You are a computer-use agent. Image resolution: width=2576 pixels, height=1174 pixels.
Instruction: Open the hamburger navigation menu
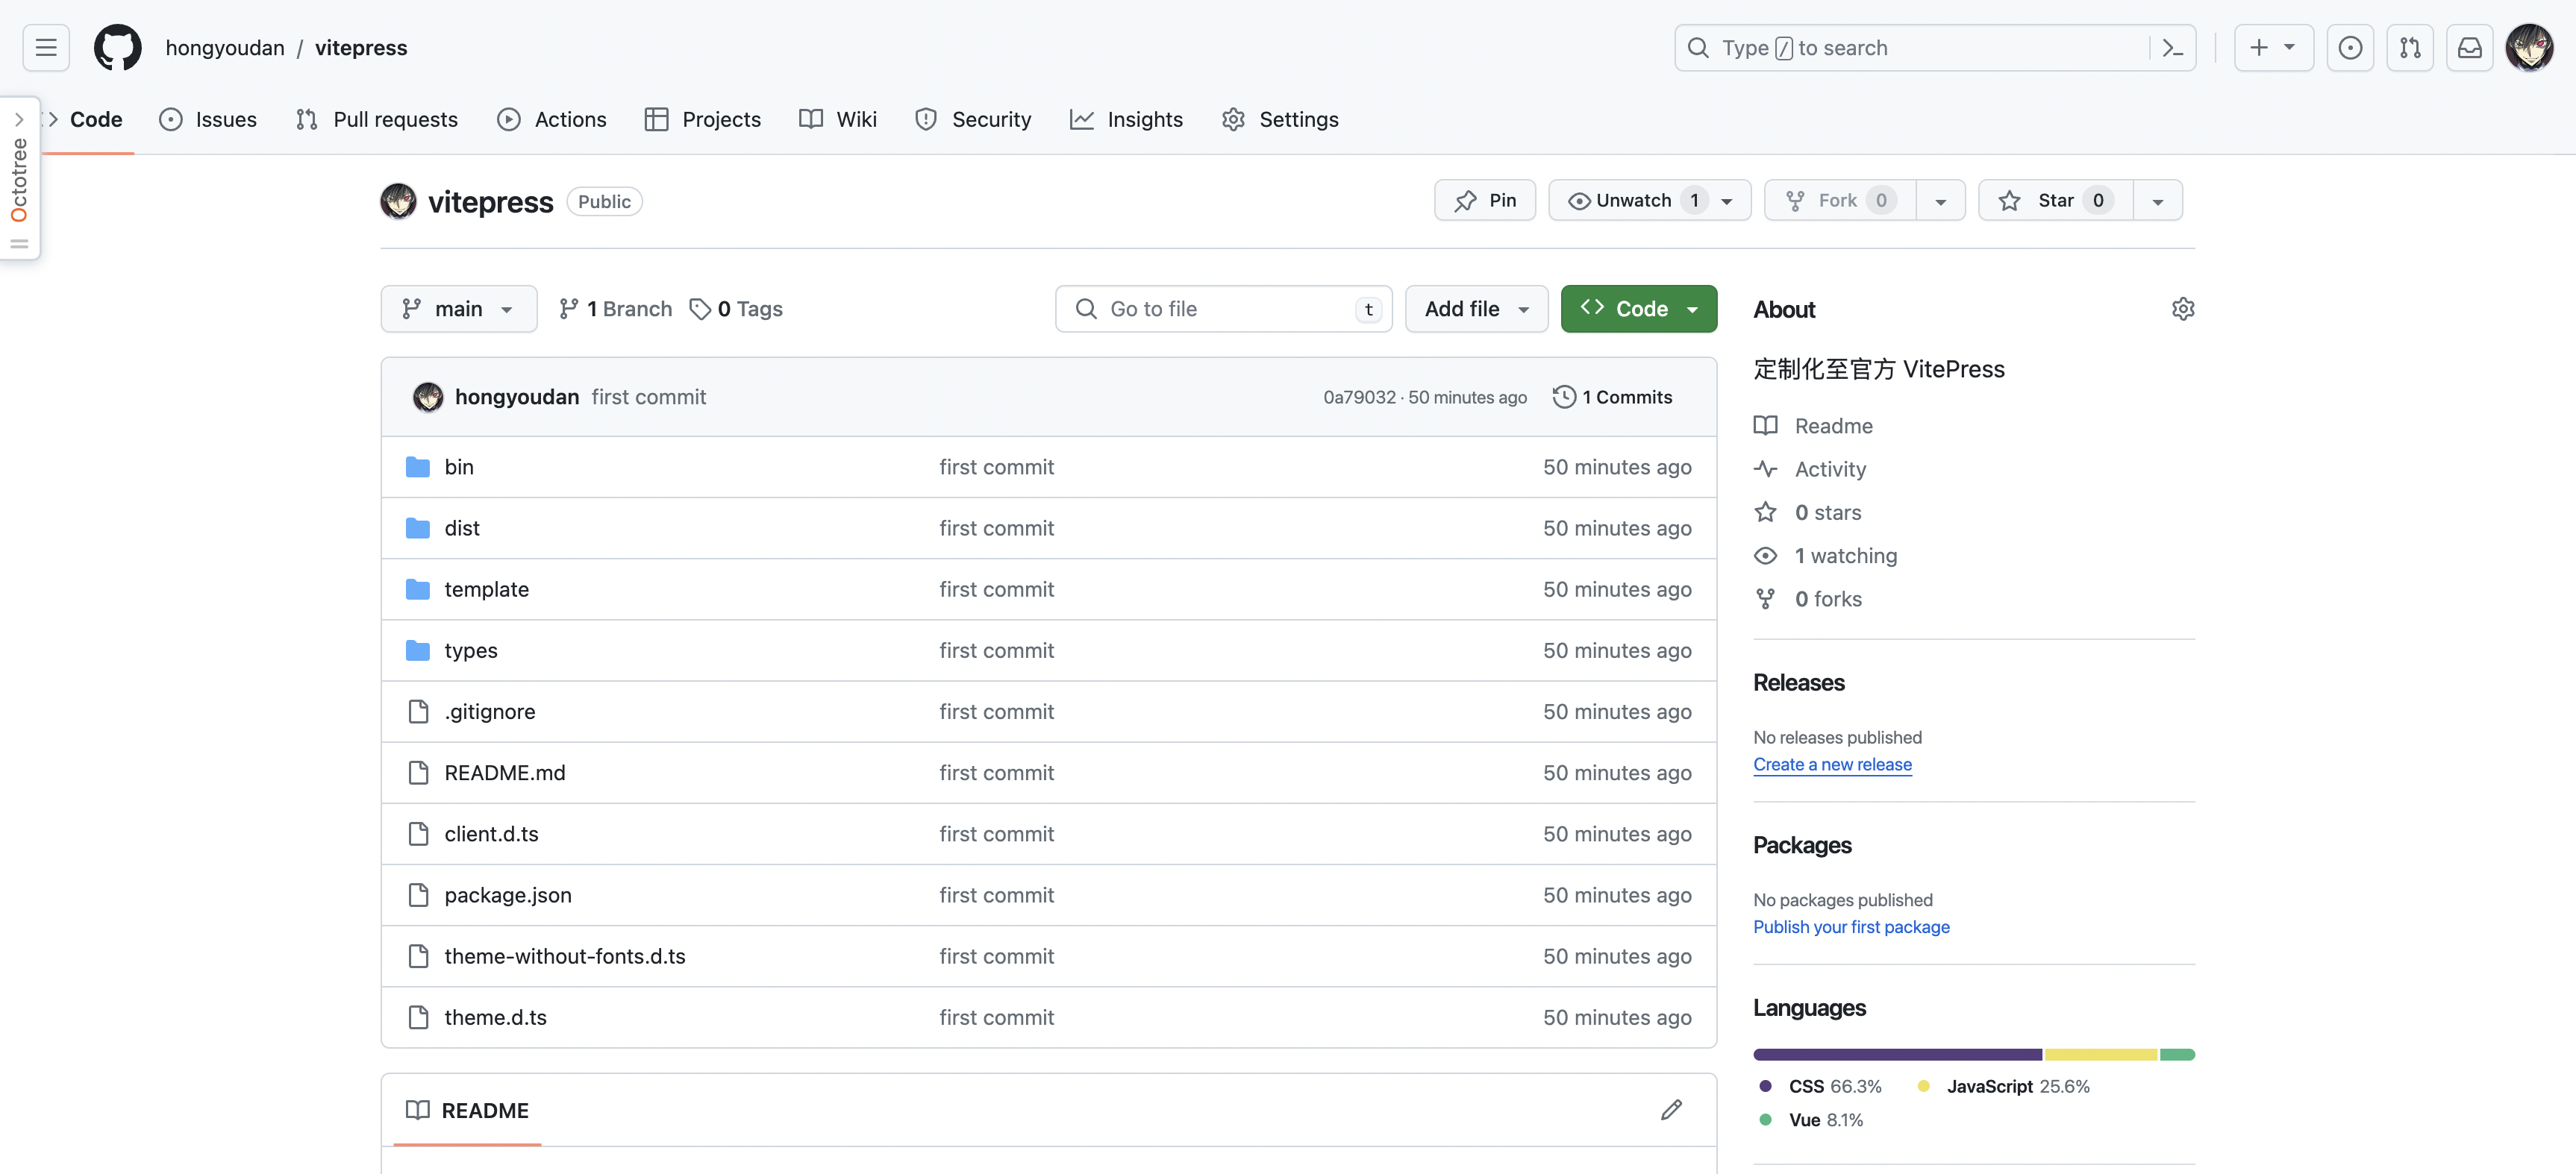[x=46, y=48]
